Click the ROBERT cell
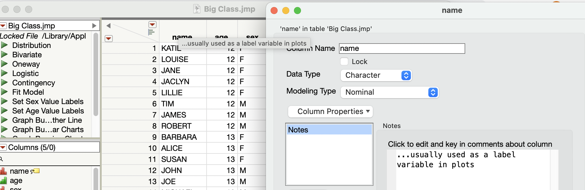Image resolution: width=585 pixels, height=190 pixels. click(x=183, y=126)
